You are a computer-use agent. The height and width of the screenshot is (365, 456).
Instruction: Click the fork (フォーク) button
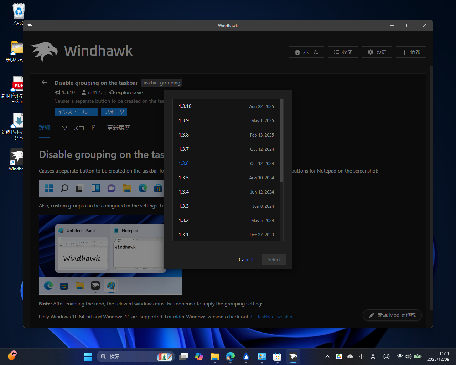[x=114, y=112]
